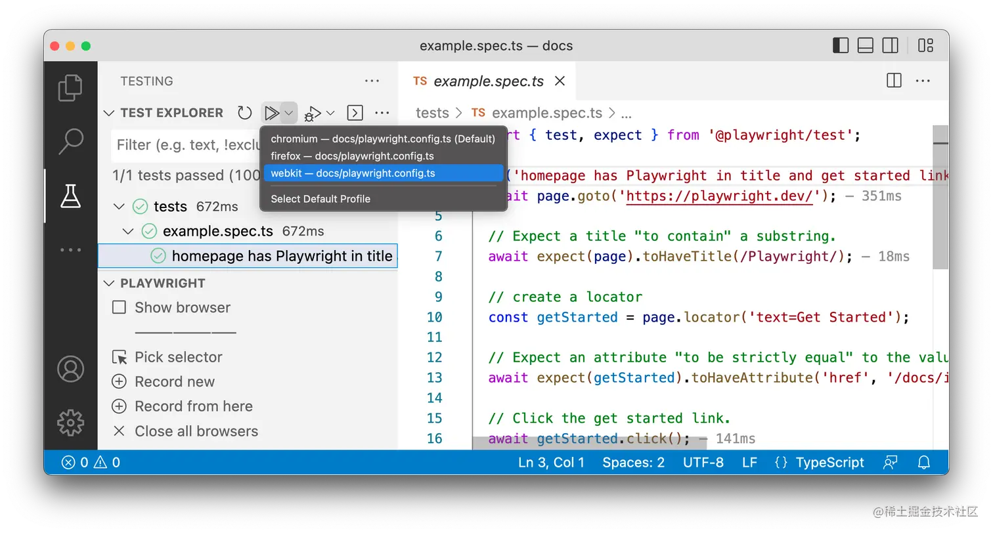
Task: Select chromium default profile menu entry
Action: click(x=384, y=139)
